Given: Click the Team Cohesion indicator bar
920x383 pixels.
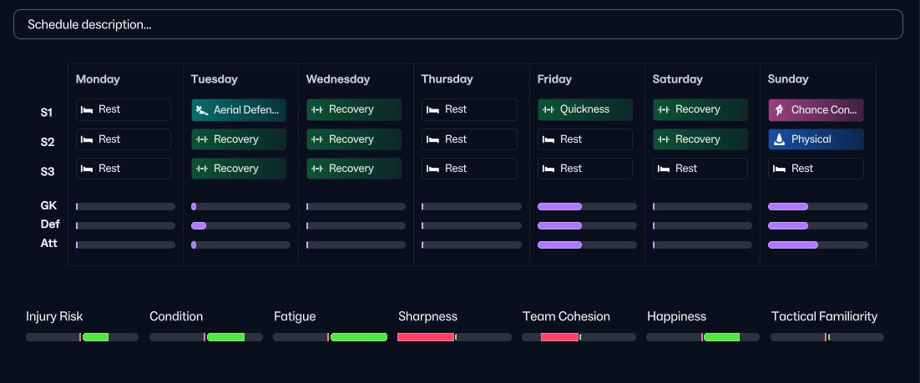Looking at the screenshot, I should click(x=579, y=337).
